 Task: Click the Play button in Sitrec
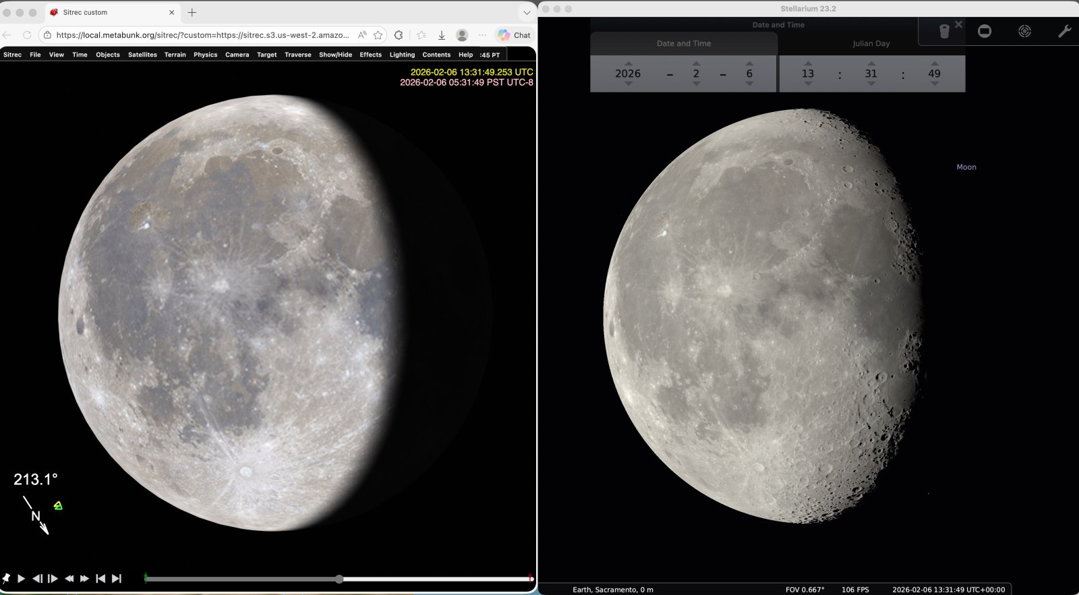[21, 579]
